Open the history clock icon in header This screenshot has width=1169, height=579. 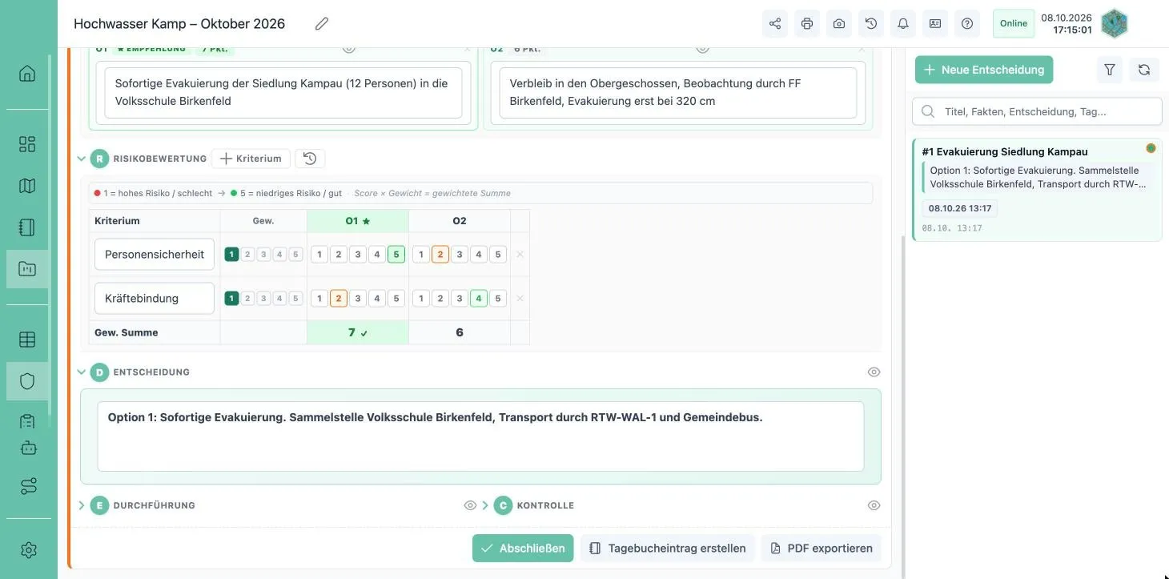[871, 24]
